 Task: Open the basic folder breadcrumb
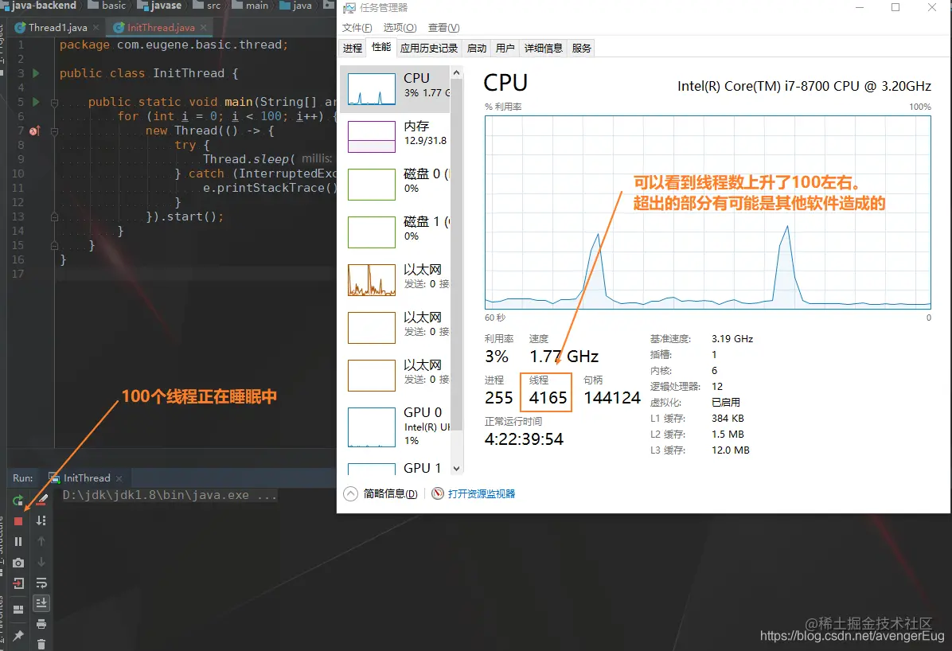point(107,6)
